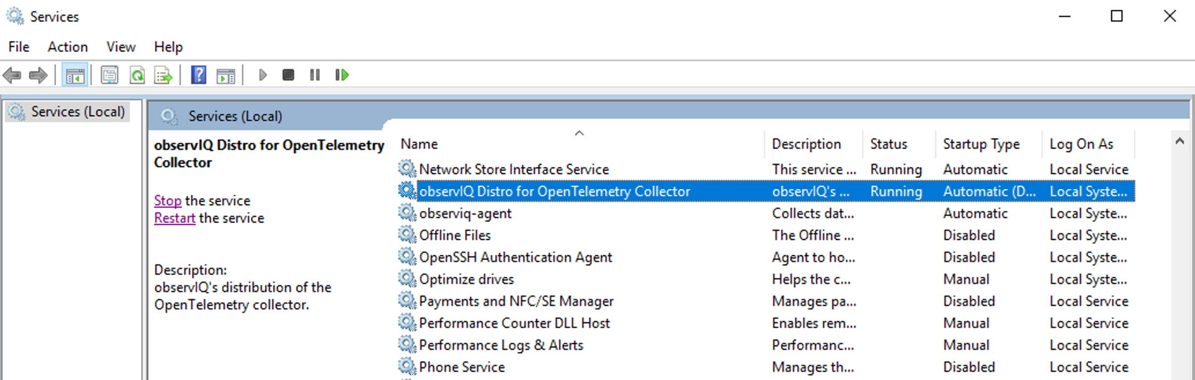
Task: Click gear icon of Payments and NFC/SE Manager
Action: pyautogui.click(x=407, y=300)
